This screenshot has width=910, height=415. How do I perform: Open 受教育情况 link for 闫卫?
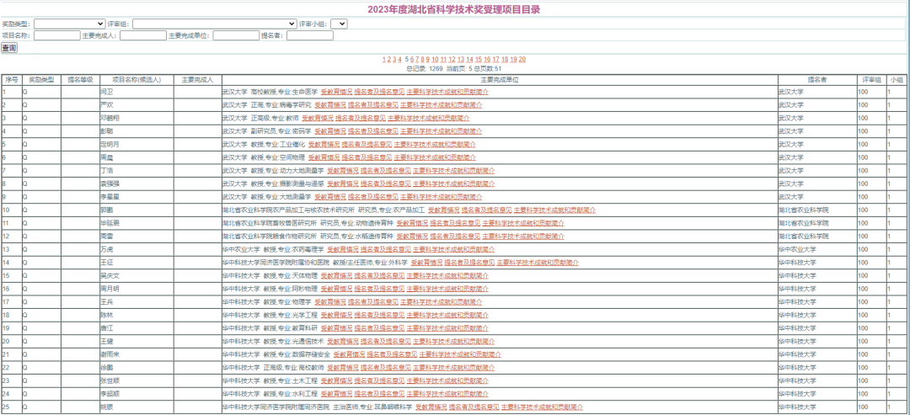(x=336, y=92)
